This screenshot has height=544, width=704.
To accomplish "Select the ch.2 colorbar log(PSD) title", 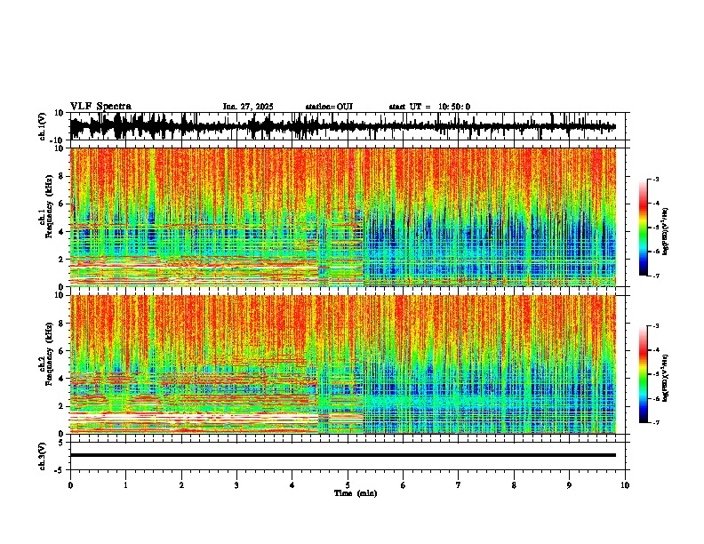I will (x=666, y=378).
